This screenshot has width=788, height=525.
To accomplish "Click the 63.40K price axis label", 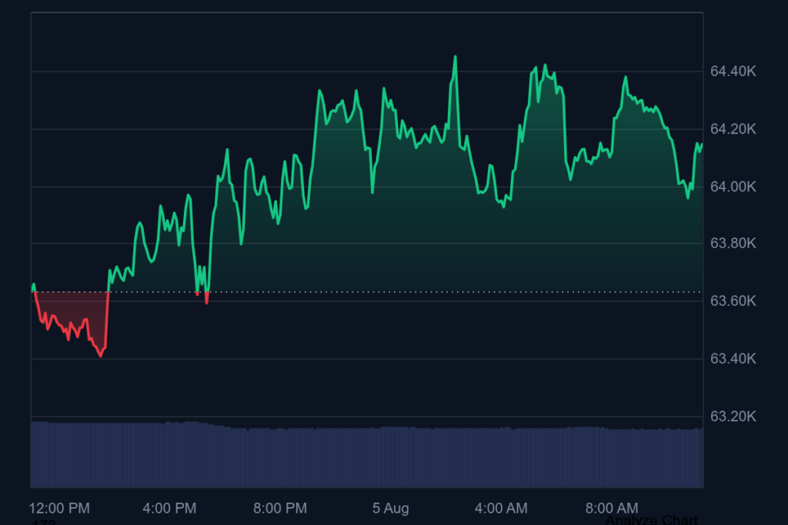I will coord(733,358).
